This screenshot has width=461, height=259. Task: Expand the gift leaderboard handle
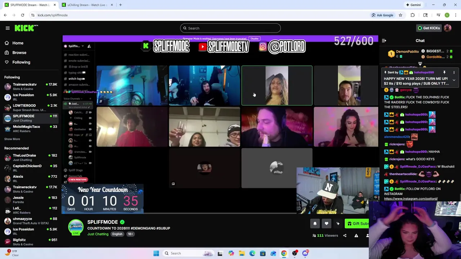coord(420,64)
